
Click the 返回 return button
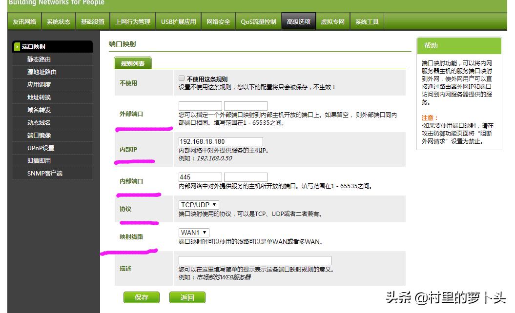coord(187,297)
